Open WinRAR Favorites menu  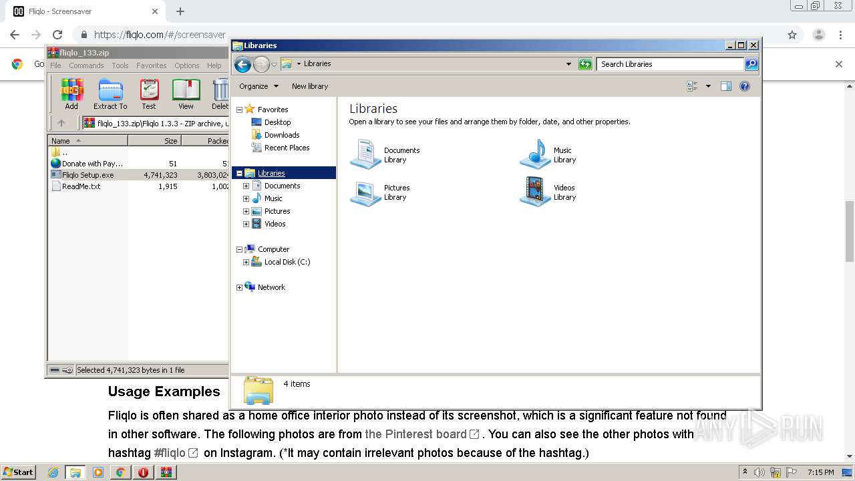click(x=152, y=65)
